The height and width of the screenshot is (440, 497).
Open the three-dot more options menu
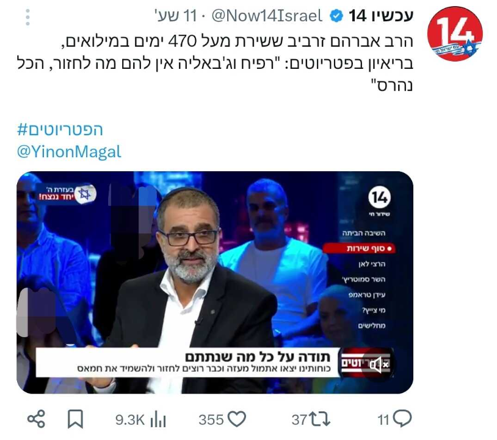point(27,17)
